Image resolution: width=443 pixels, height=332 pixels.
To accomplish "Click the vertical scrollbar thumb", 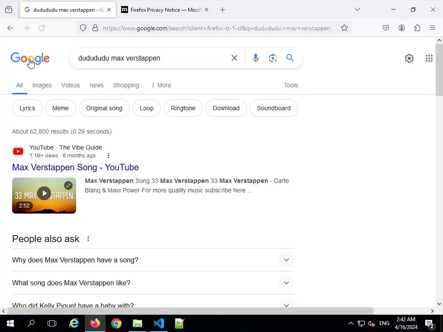I will 439,70.
